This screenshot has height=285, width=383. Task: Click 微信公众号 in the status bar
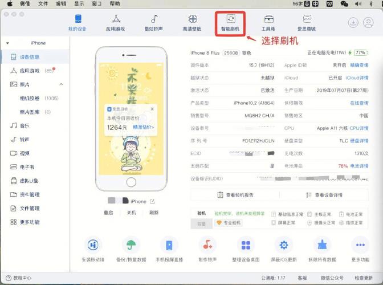click(332, 278)
